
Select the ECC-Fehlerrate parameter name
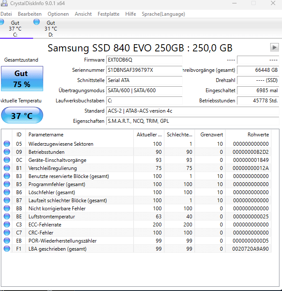pyautogui.click(x=45, y=225)
